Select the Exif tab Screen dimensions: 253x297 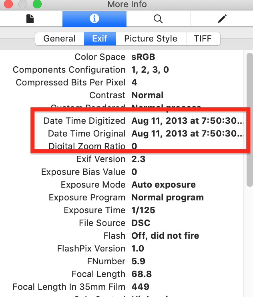[x=100, y=39]
